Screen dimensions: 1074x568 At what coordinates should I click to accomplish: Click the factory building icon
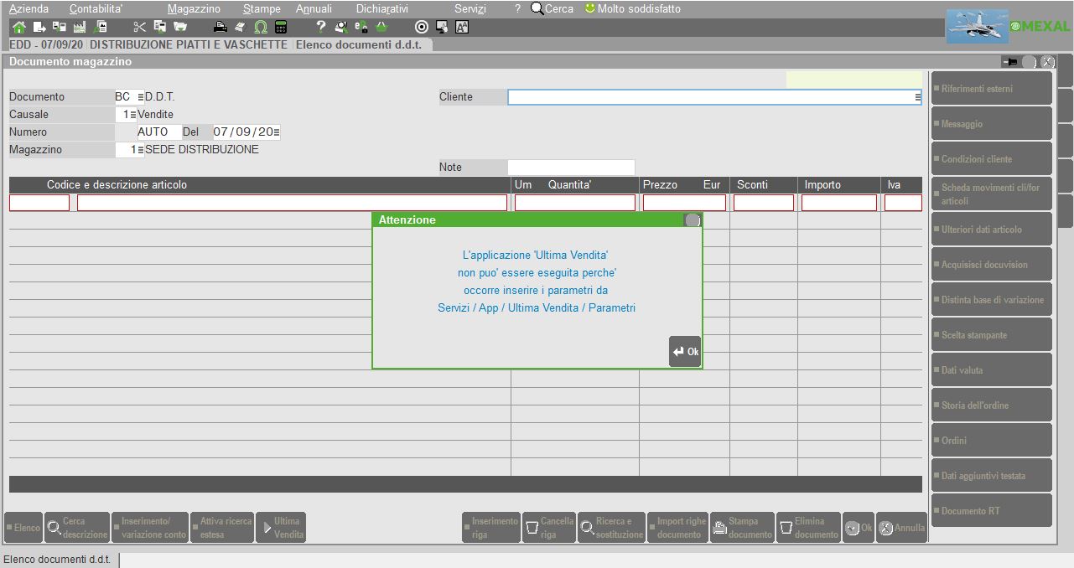pos(80,27)
